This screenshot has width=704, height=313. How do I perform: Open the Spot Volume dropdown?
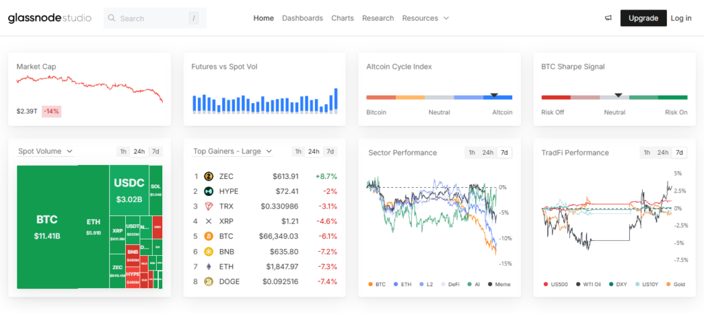45,151
